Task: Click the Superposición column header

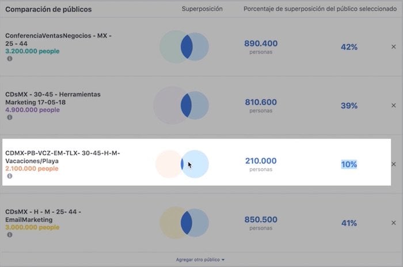Action: pos(202,10)
